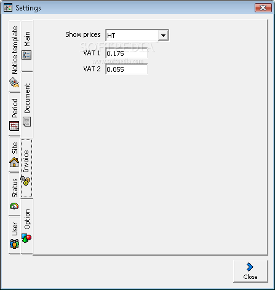The image size is (275, 290).
Task: Click the User tab people icon
Action: point(14,244)
